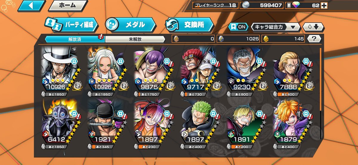Toggle the ascending/descending sort order arrows
The image size is (358, 165).
pyautogui.click(x=313, y=27)
